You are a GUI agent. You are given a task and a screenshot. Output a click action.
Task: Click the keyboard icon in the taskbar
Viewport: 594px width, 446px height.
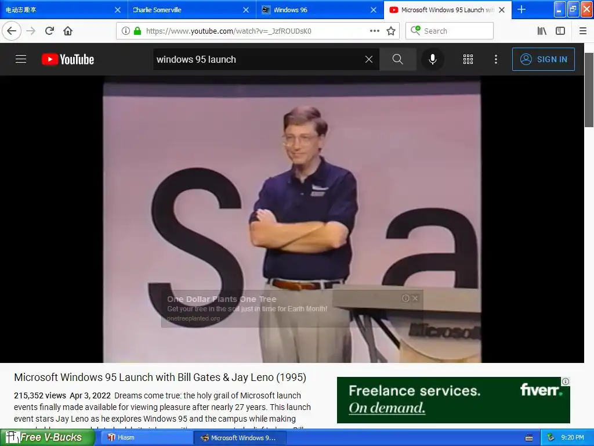pyautogui.click(x=529, y=438)
